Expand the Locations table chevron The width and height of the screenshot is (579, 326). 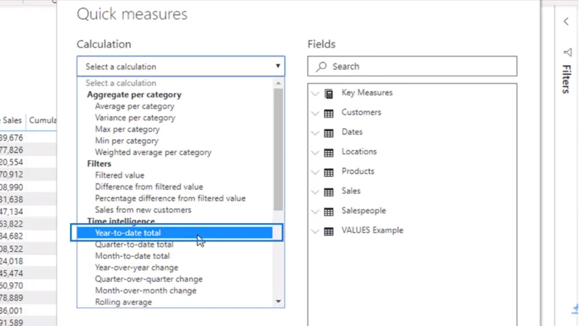315,152
